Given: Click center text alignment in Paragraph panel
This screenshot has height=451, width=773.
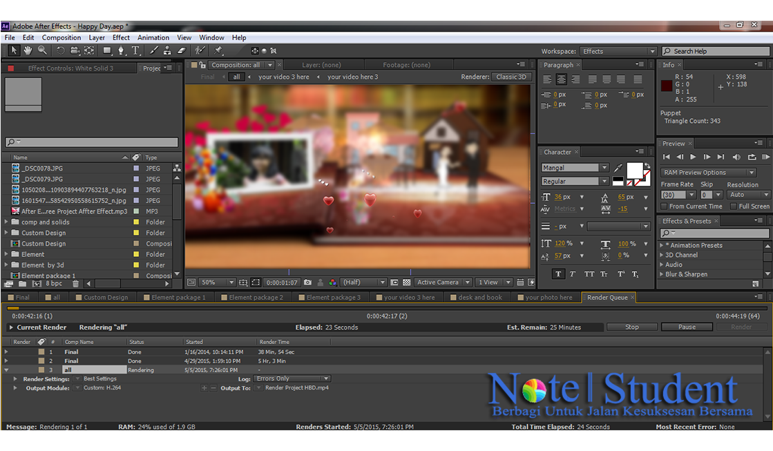Looking at the screenshot, I should [x=561, y=79].
